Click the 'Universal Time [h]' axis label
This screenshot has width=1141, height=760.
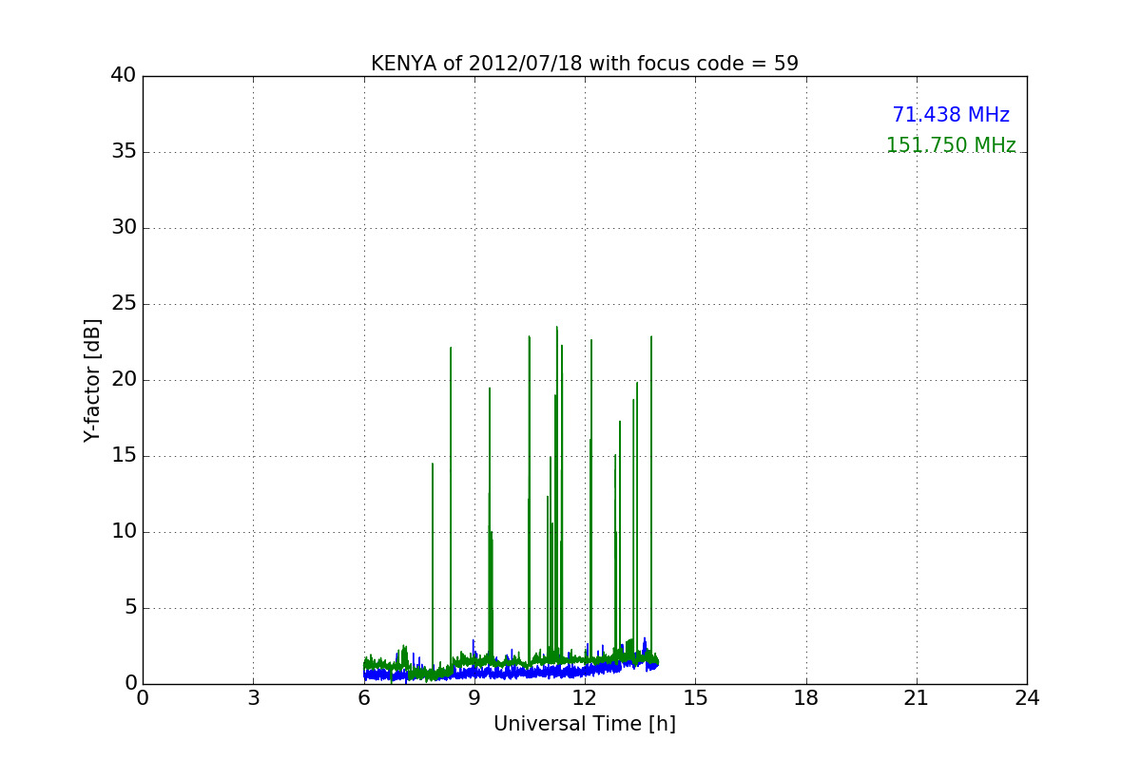[585, 724]
